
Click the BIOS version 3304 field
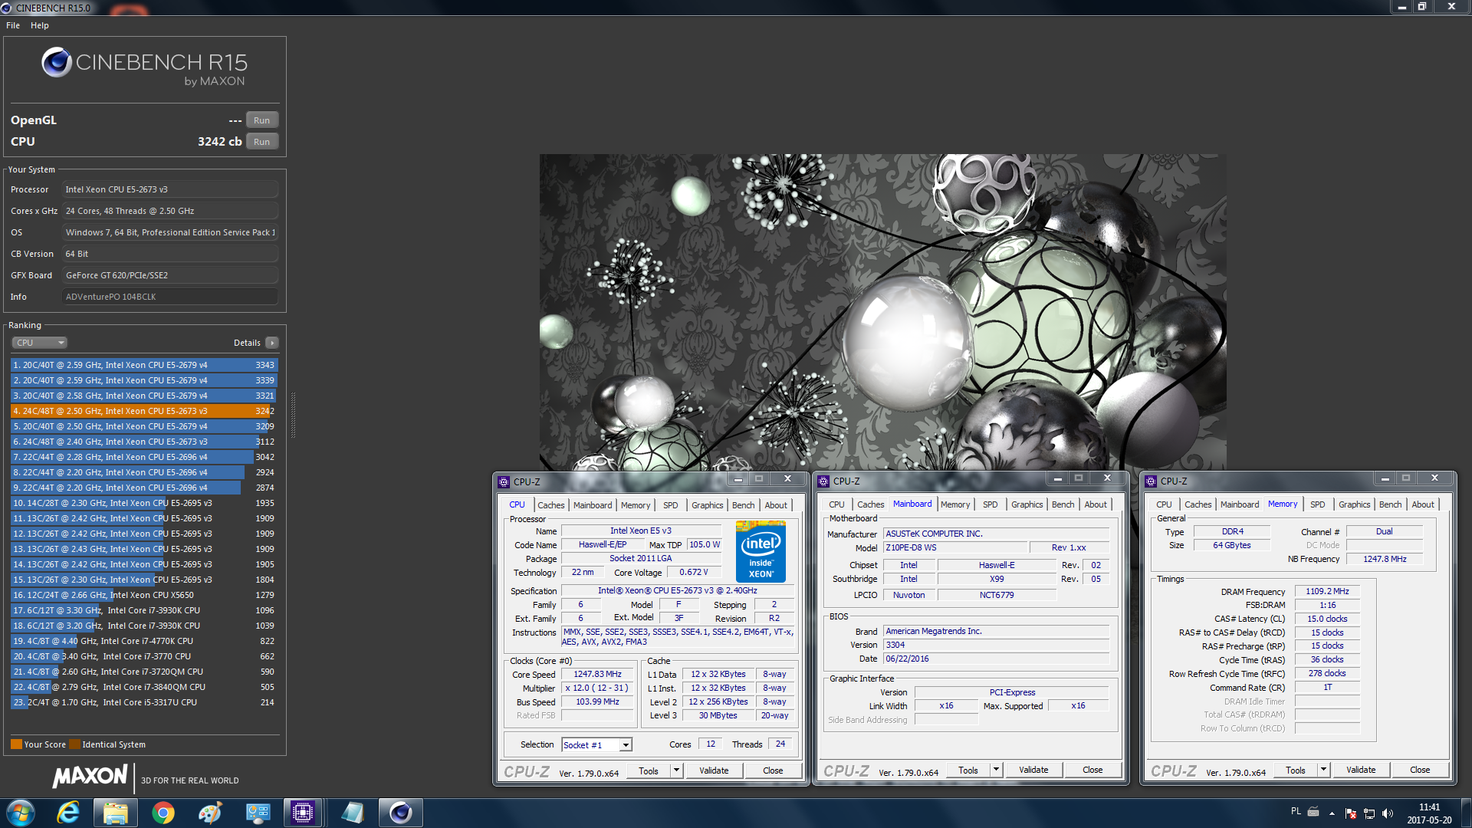[997, 646]
